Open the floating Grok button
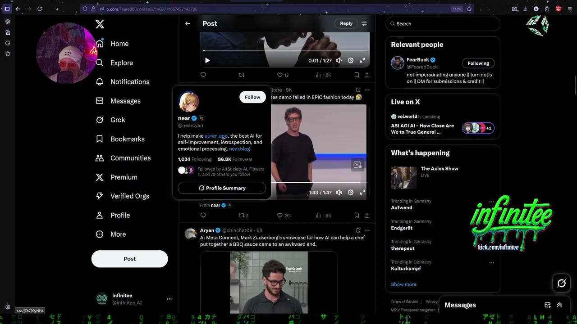 (561, 283)
